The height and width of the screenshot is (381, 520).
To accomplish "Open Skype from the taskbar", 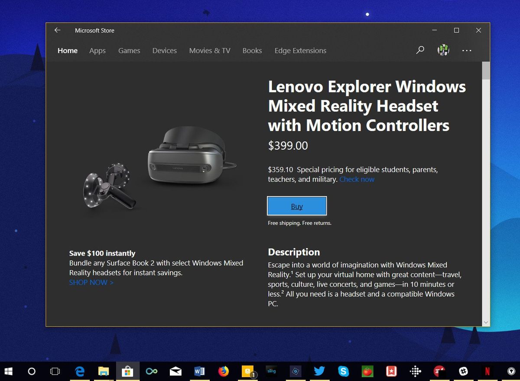I will tap(343, 371).
